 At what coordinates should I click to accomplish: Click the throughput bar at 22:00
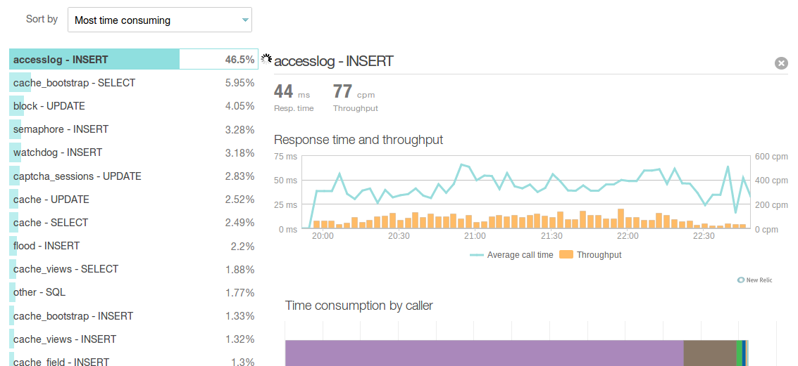tap(628, 223)
